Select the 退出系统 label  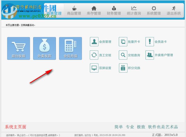click(x=174, y=13)
